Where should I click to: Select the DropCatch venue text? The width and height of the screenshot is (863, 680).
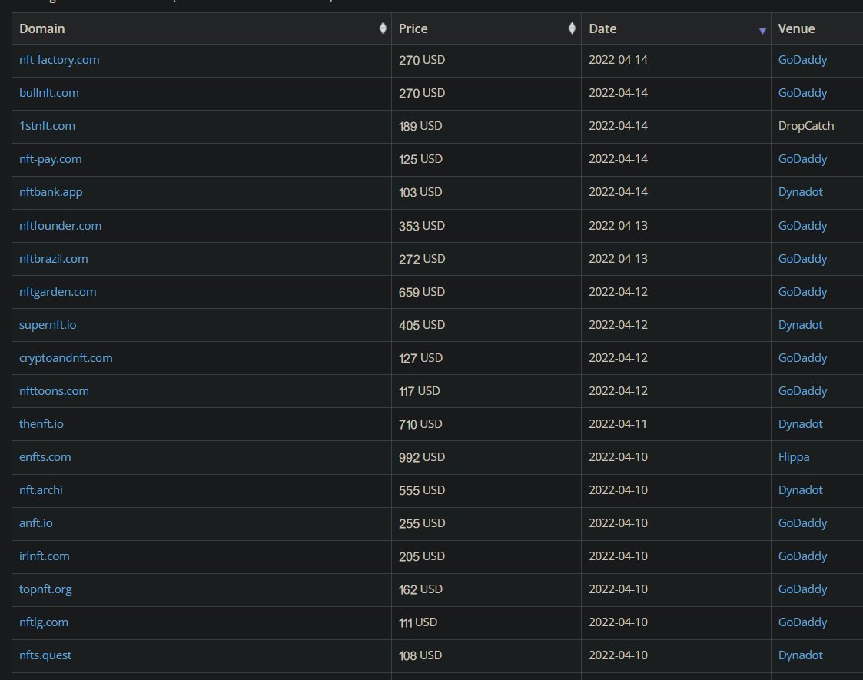tap(806, 125)
